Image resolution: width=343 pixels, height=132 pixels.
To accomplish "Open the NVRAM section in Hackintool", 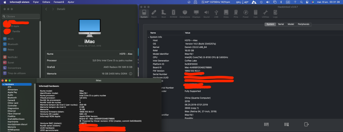I will 174,14.
